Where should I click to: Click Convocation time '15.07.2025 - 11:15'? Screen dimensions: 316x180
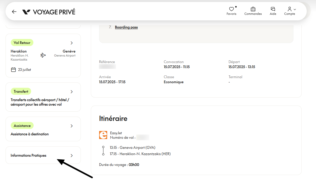coord(177,67)
